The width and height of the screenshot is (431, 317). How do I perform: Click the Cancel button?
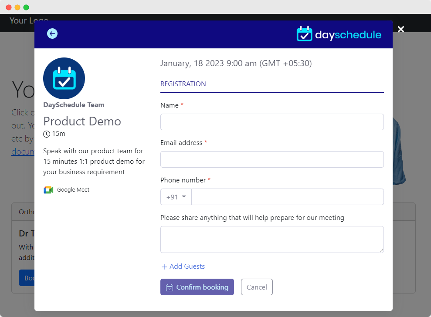coord(257,287)
